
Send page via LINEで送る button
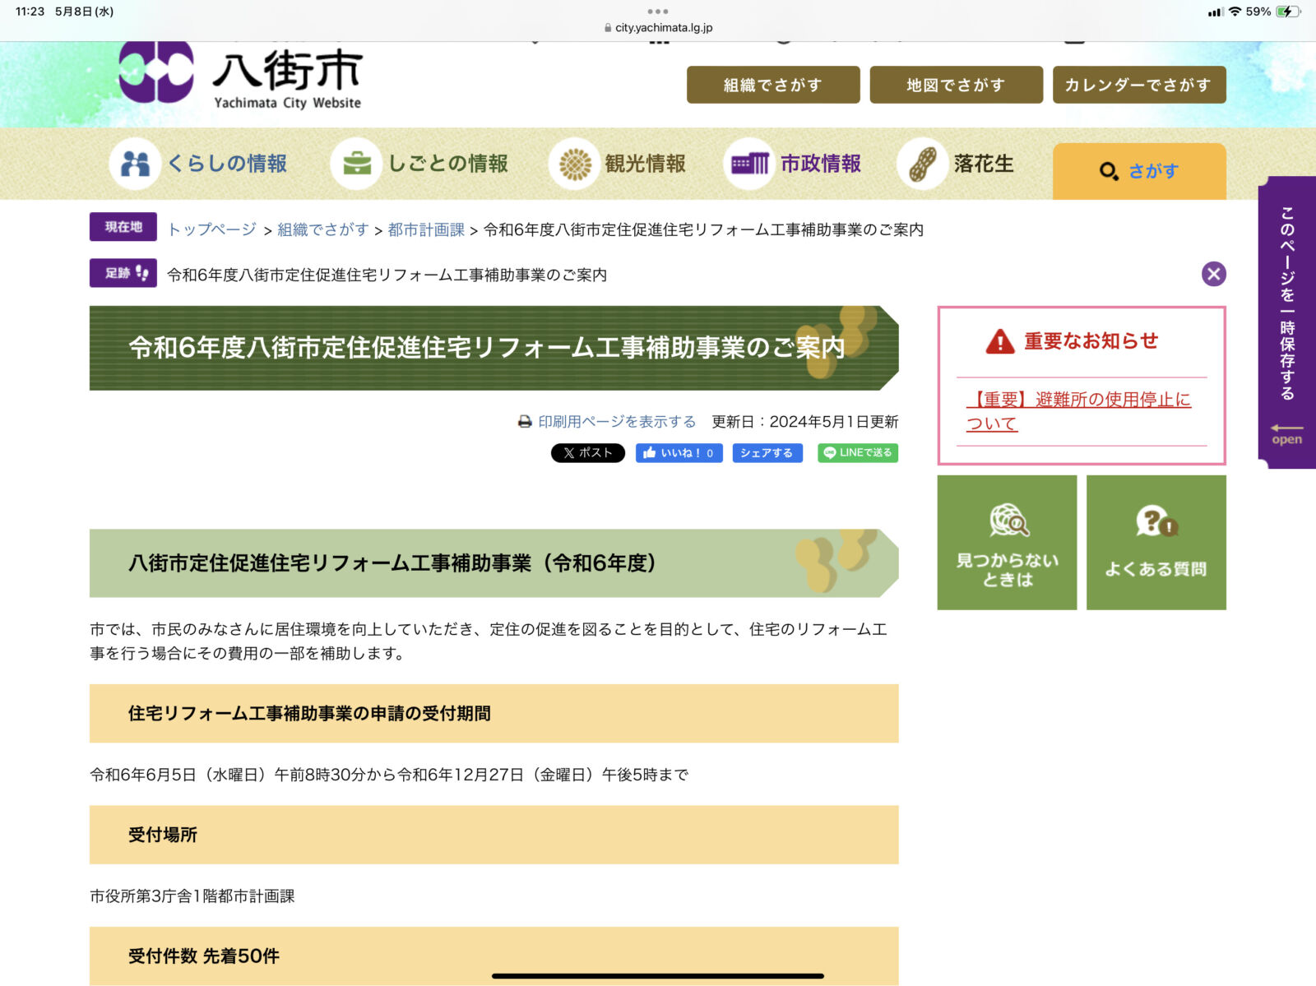[857, 453]
